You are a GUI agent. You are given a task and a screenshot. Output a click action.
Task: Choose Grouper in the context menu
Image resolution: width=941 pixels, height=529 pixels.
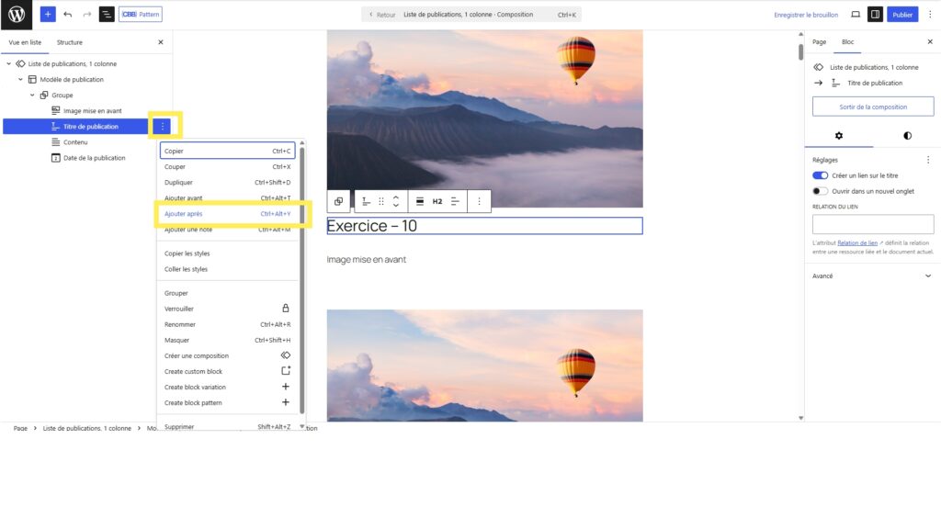point(228,293)
